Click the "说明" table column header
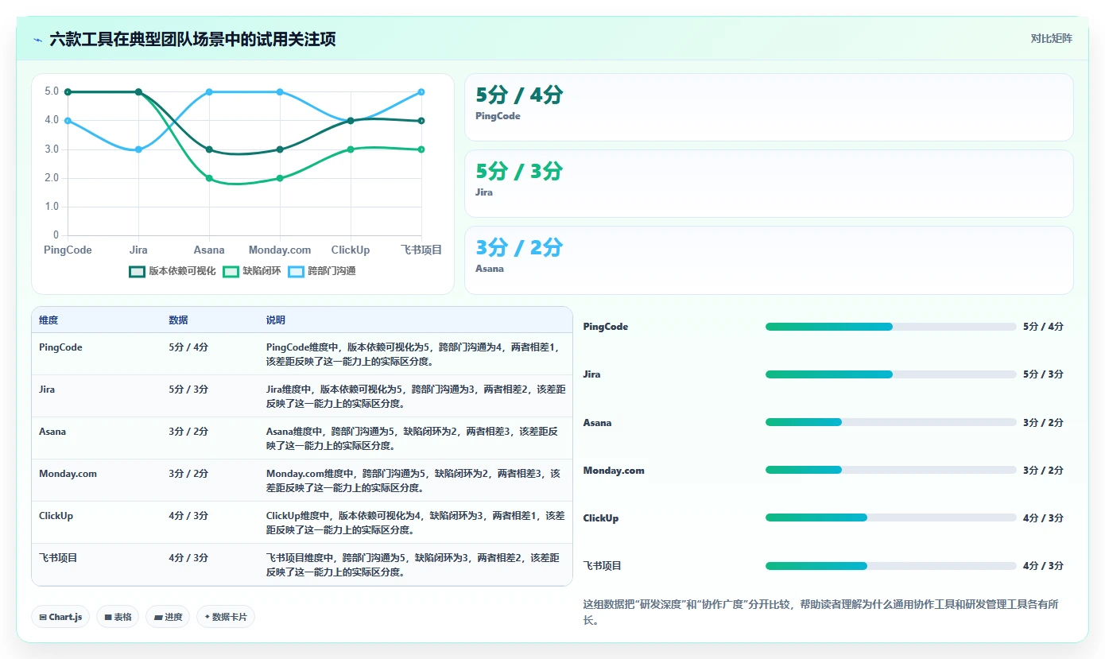The image size is (1105, 659). pyautogui.click(x=276, y=320)
